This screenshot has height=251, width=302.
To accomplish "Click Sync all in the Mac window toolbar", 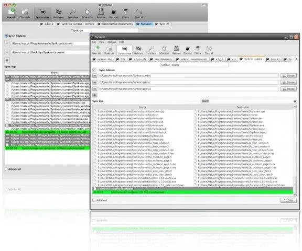I will (x=139, y=14).
